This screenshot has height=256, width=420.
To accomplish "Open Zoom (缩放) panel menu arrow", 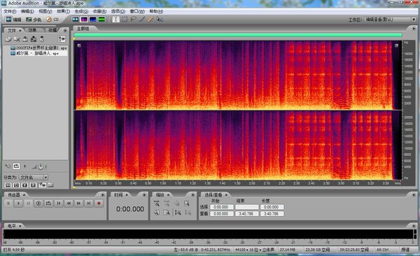I will pos(193,194).
